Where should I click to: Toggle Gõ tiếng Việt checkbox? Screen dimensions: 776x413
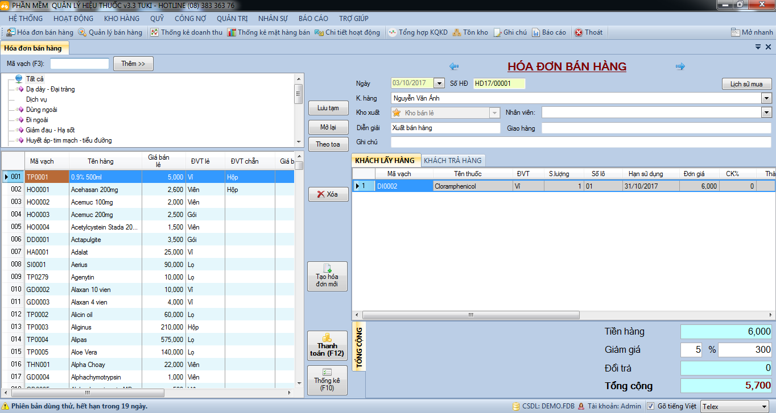pos(650,406)
